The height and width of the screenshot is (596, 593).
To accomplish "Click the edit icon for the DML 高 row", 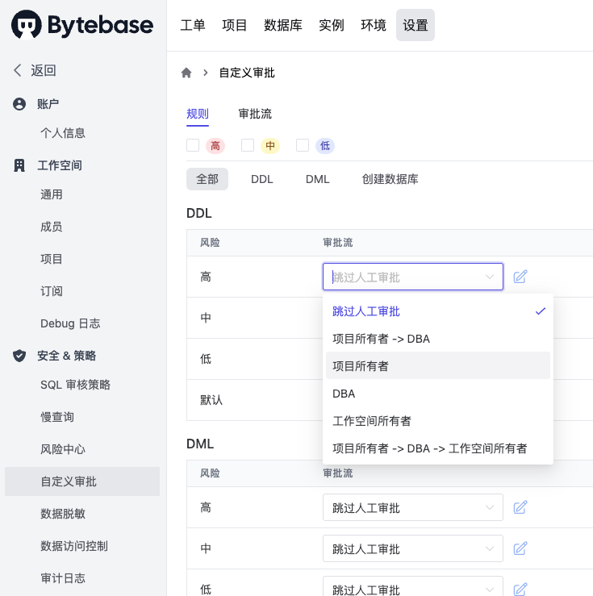I will tap(520, 507).
